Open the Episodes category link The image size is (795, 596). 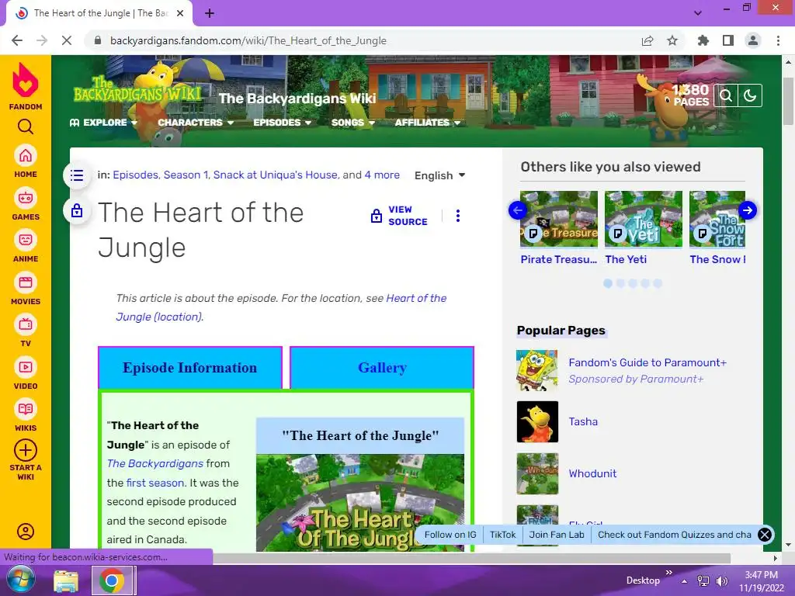pos(135,175)
